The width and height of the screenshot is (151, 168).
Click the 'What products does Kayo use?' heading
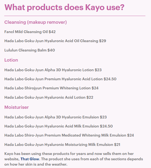64,7
